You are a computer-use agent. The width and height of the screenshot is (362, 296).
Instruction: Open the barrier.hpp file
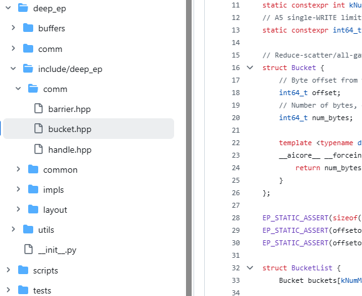pos(70,109)
